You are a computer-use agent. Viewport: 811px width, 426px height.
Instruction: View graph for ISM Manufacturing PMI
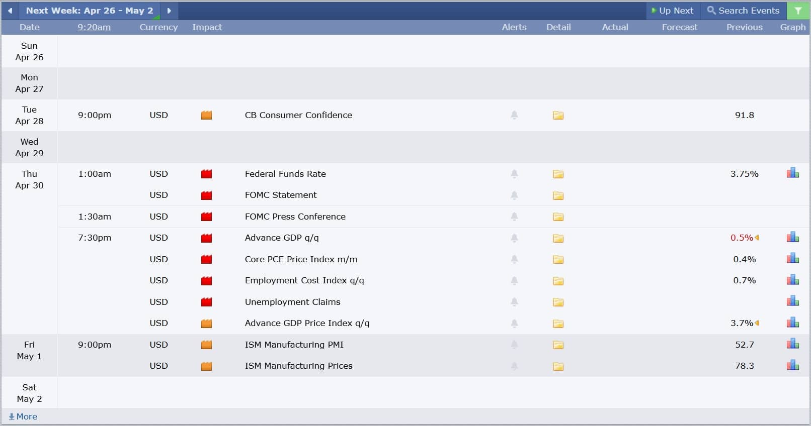792,344
